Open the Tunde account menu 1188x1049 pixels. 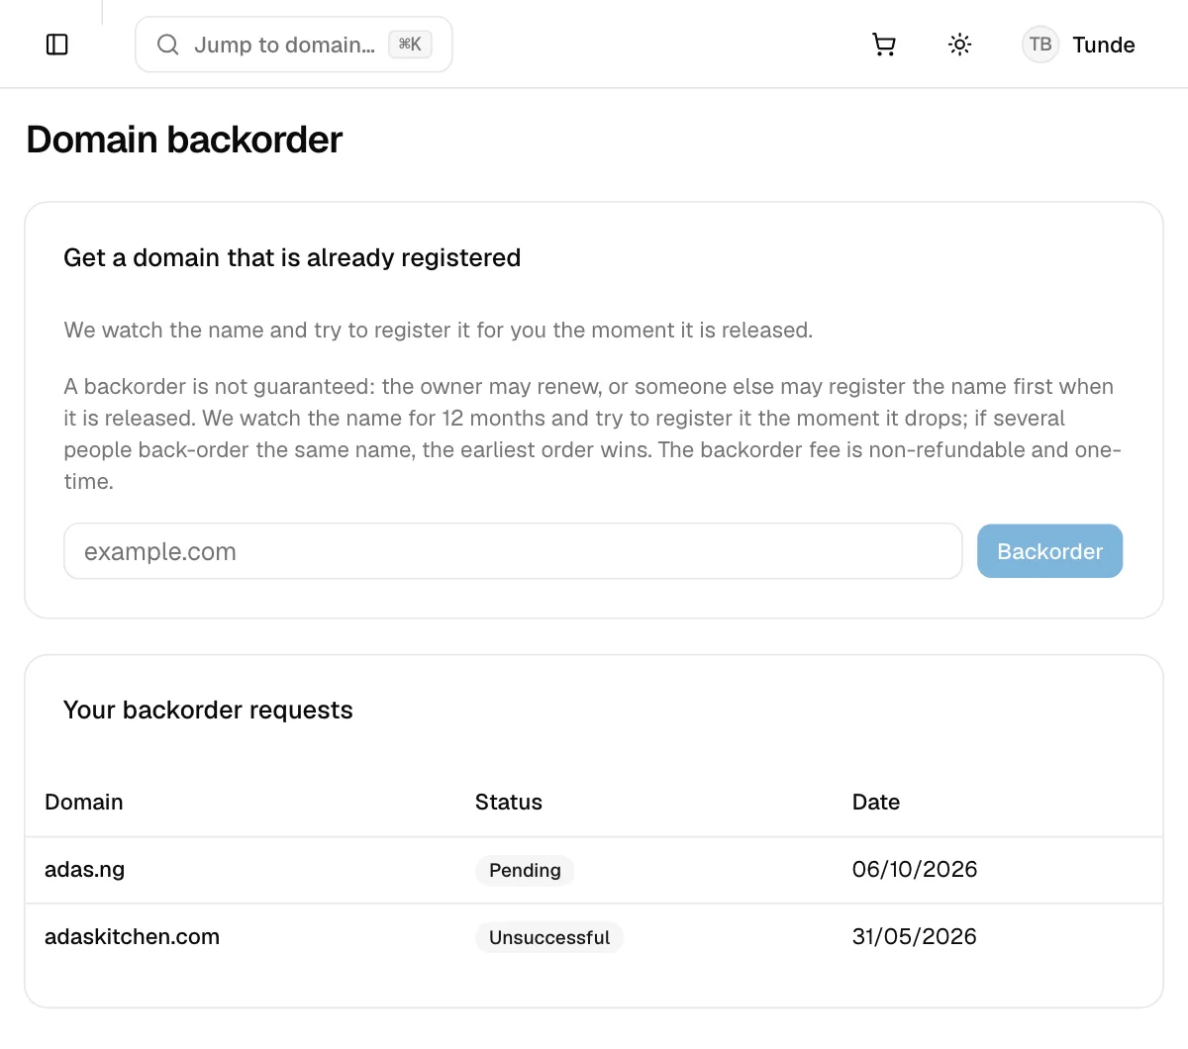tap(1080, 45)
